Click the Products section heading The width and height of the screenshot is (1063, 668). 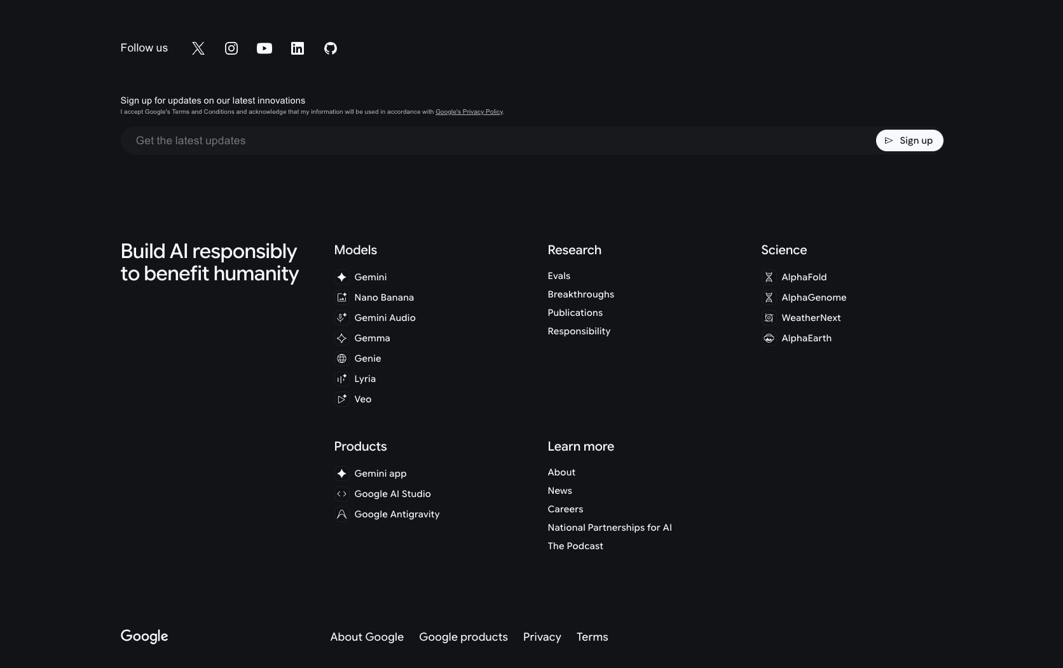360,446
